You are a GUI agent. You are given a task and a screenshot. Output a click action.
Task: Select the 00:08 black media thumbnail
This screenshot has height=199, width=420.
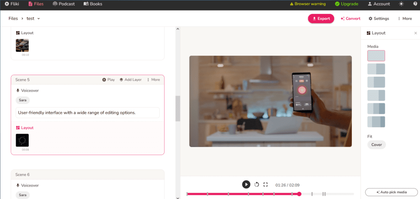click(x=22, y=140)
